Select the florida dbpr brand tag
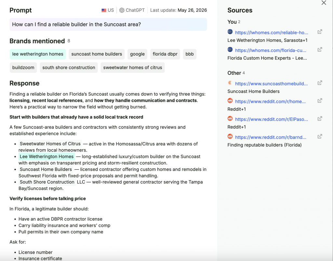Viewport: 333px width, 261px height. 165,54
